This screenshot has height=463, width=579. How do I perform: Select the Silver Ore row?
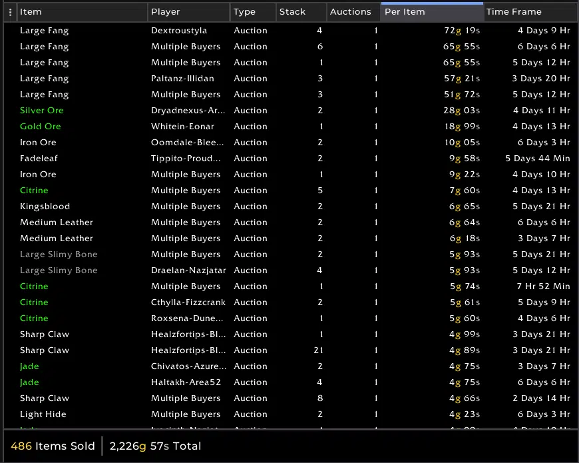42,111
